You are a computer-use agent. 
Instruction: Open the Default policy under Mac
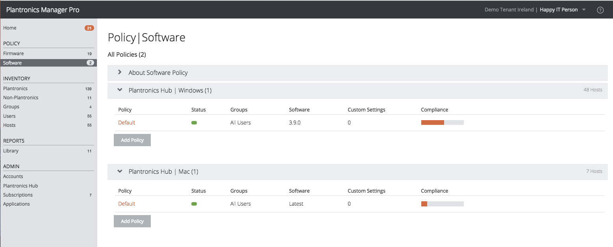[126, 204]
